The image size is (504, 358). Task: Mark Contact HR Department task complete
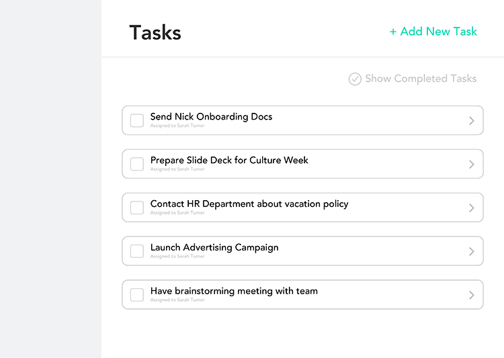(x=137, y=208)
